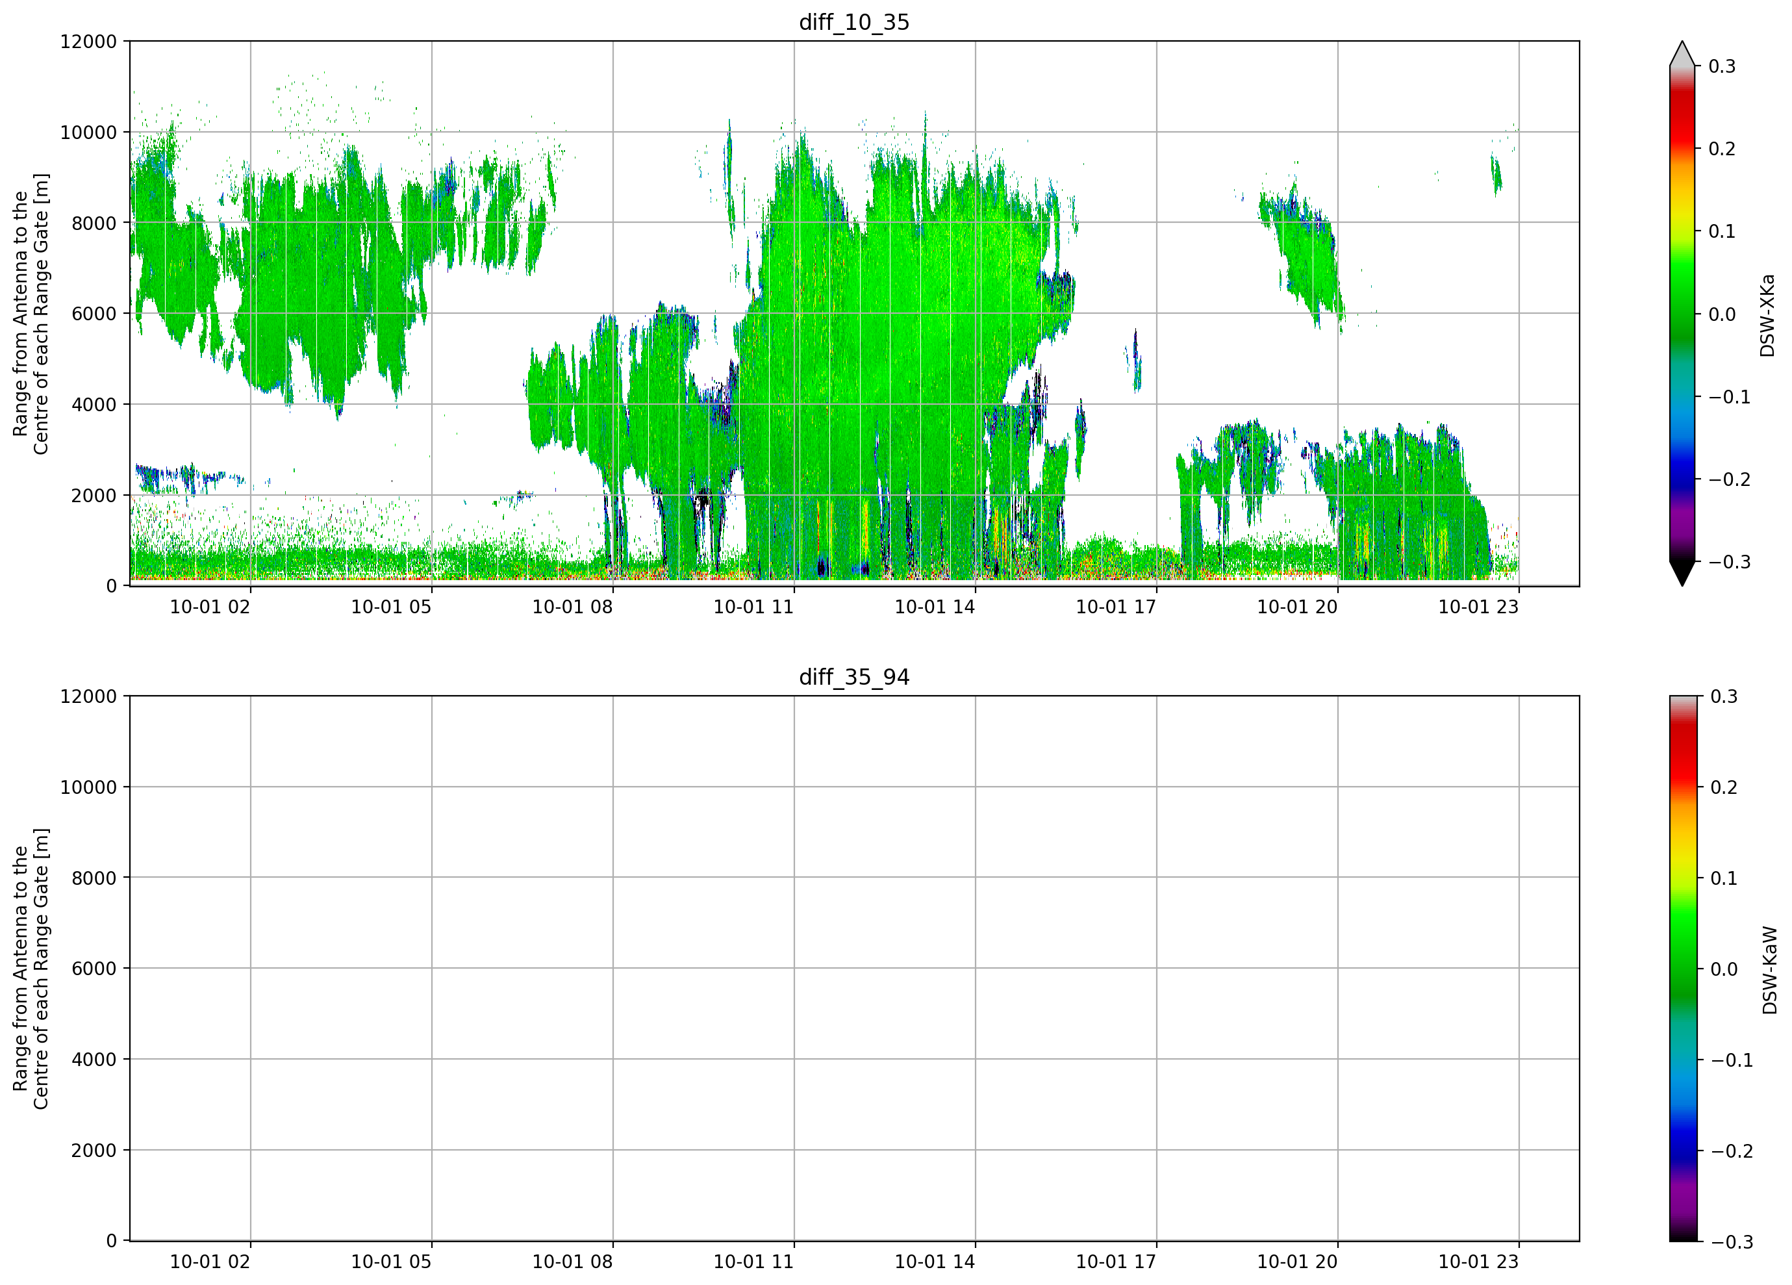
Task: Click '10-01 14' tick under diff_10_35 plot
Action: (x=935, y=607)
